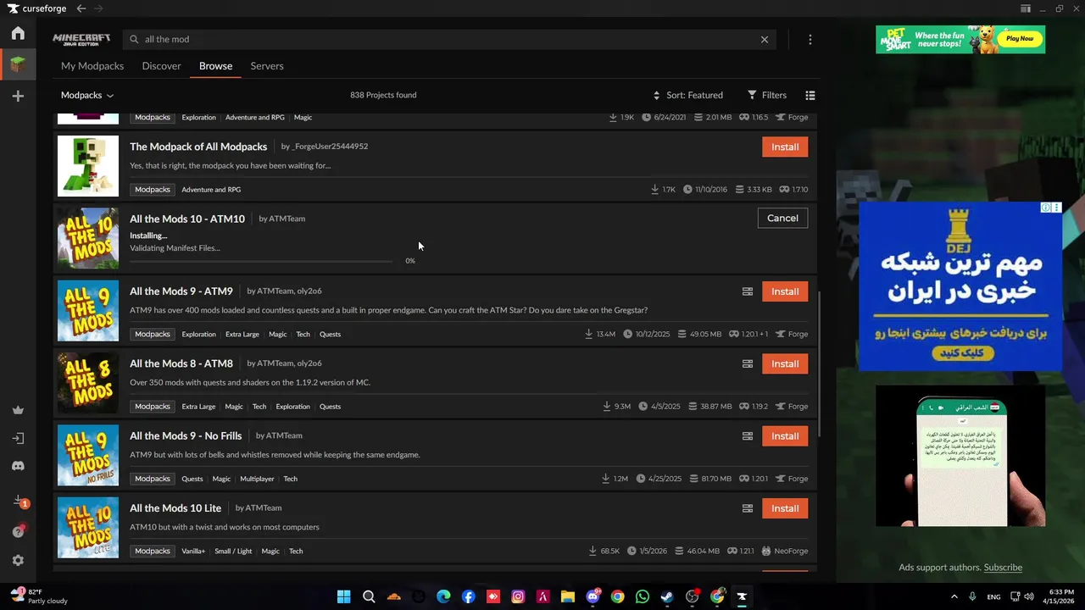
Task: Click the sign-in arrow icon in sidebar
Action: point(18,439)
